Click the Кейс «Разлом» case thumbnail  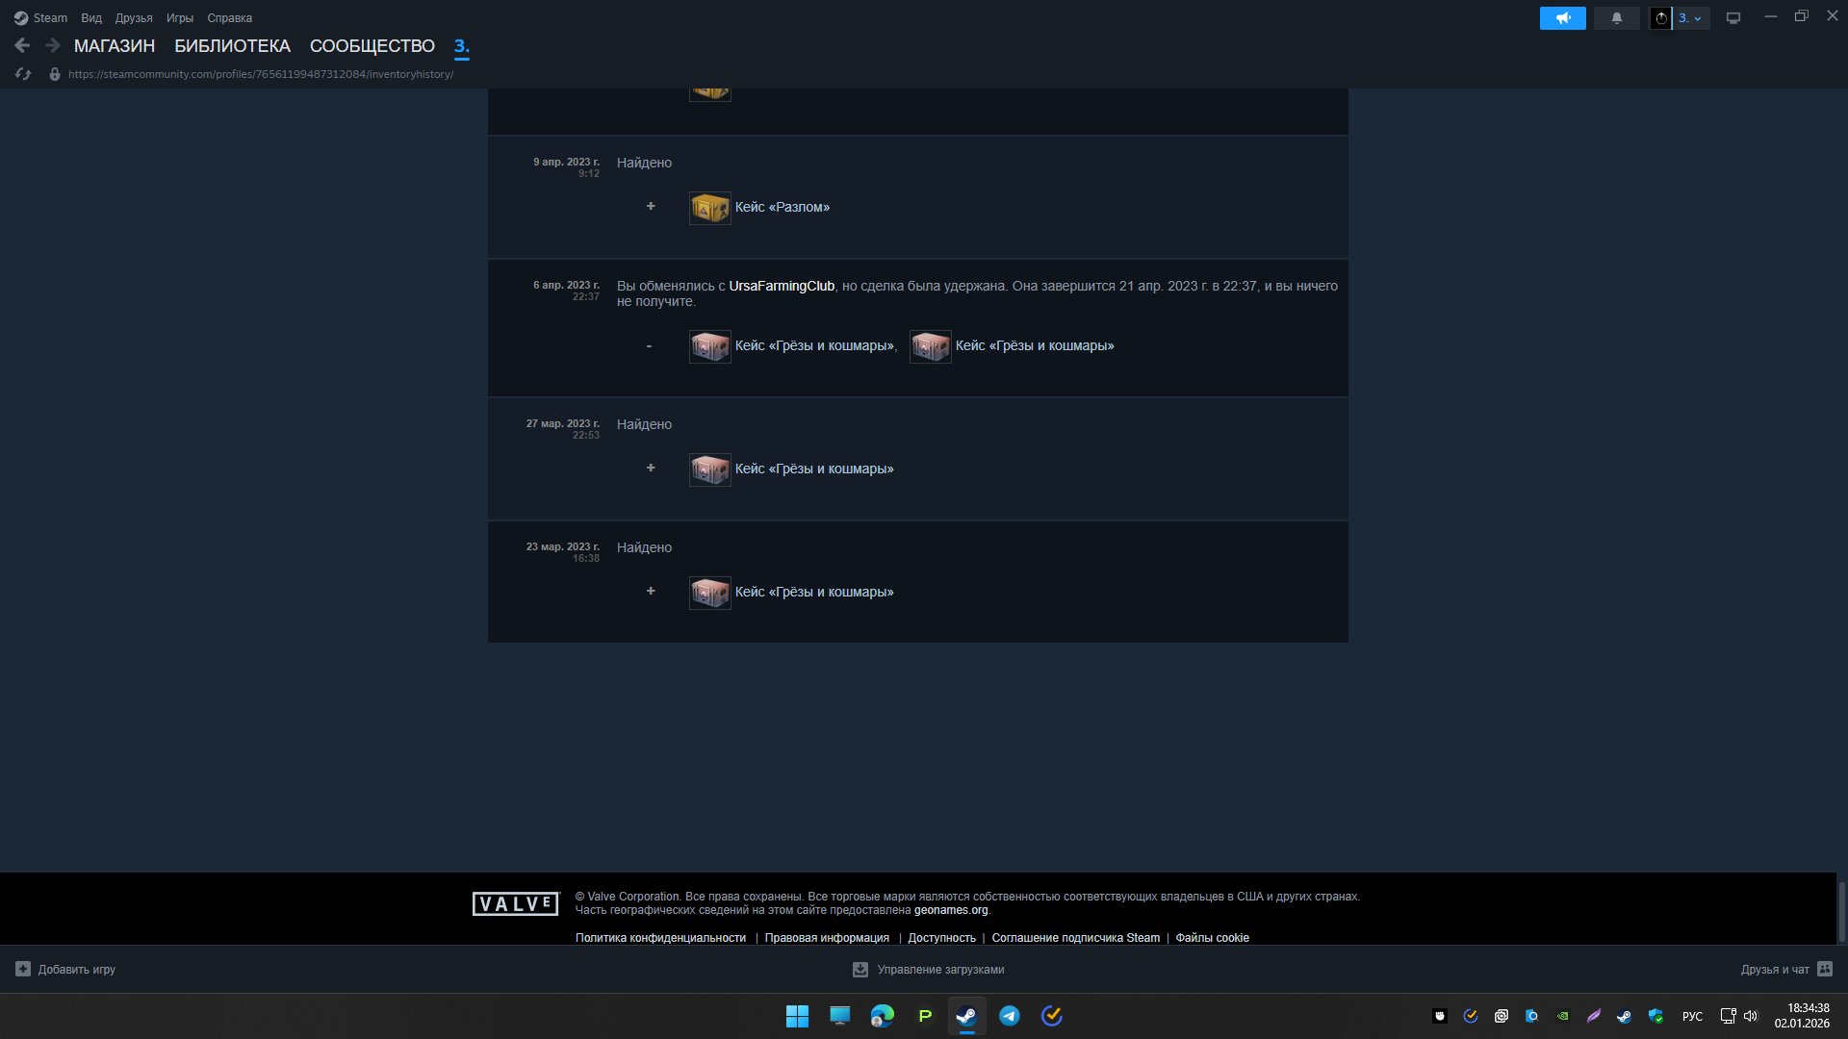pos(709,208)
